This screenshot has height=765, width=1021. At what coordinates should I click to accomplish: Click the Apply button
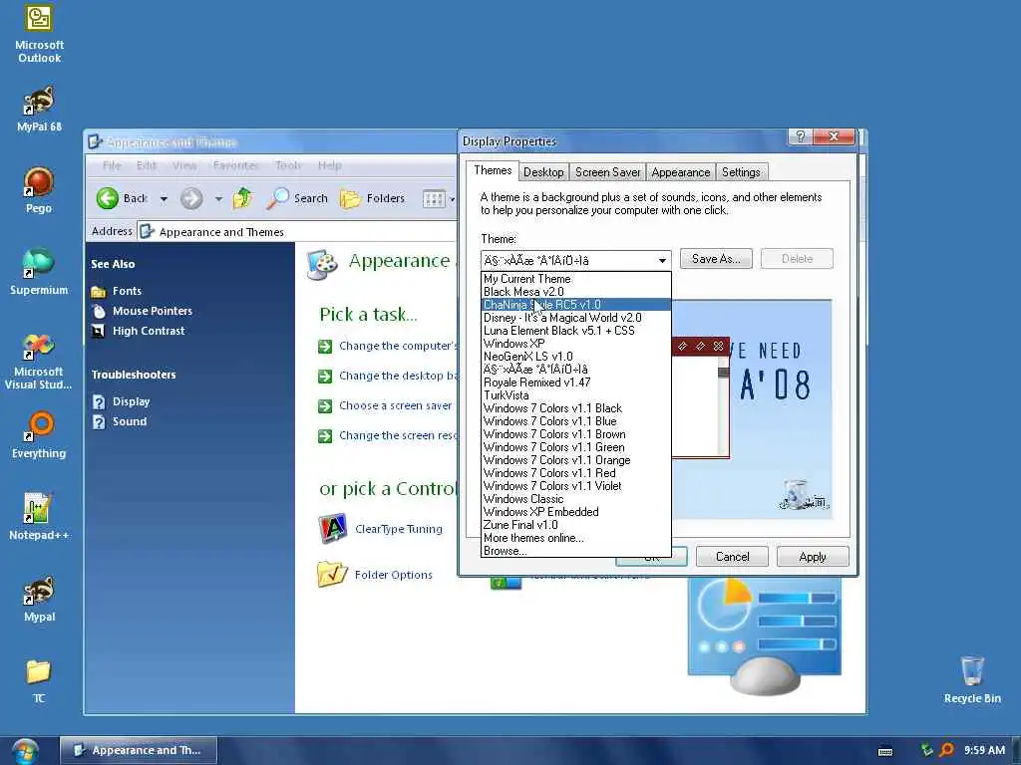[812, 557]
